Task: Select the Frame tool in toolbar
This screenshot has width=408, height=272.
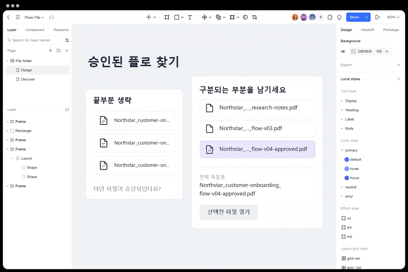Action: 167,17
